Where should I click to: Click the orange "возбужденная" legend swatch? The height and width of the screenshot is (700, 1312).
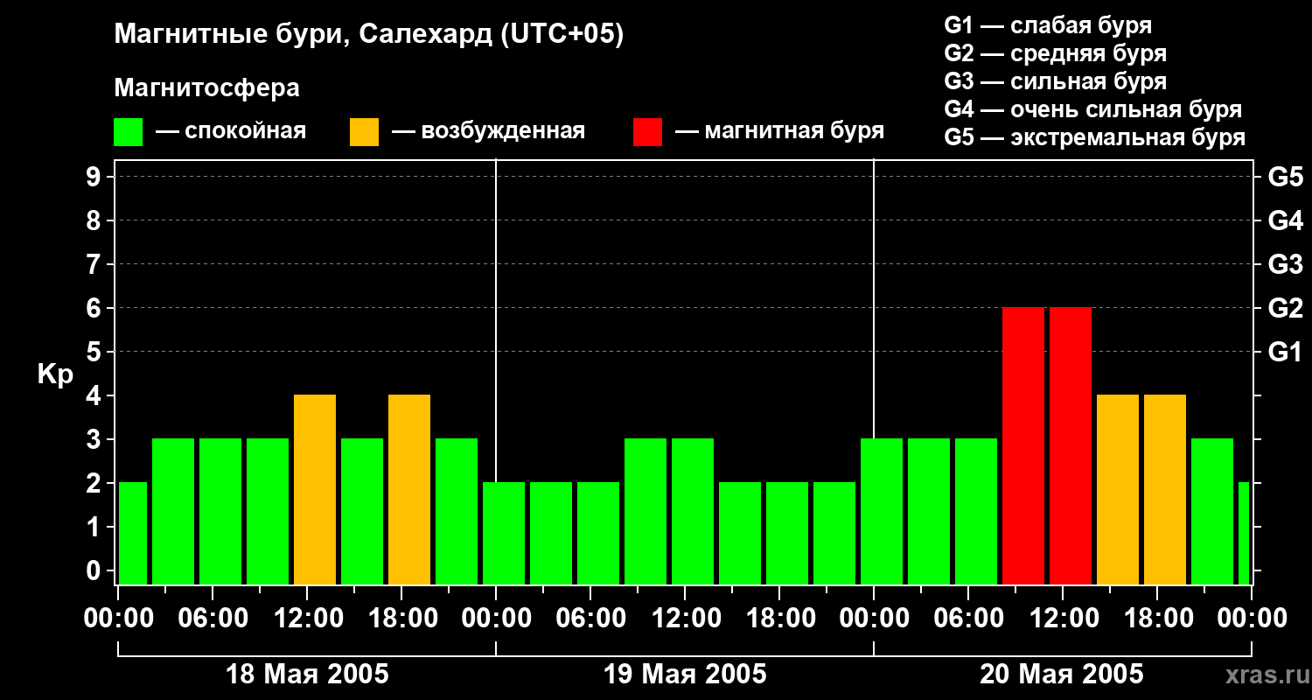coord(364,132)
